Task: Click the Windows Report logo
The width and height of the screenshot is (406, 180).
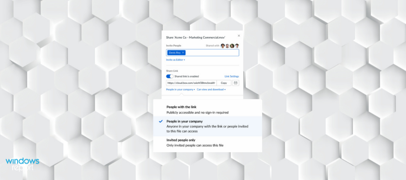Action: (23, 164)
